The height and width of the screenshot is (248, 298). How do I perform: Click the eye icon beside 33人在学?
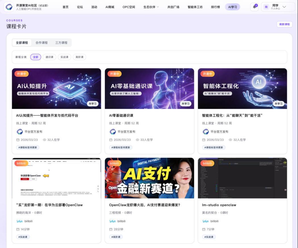click(x=137, y=140)
